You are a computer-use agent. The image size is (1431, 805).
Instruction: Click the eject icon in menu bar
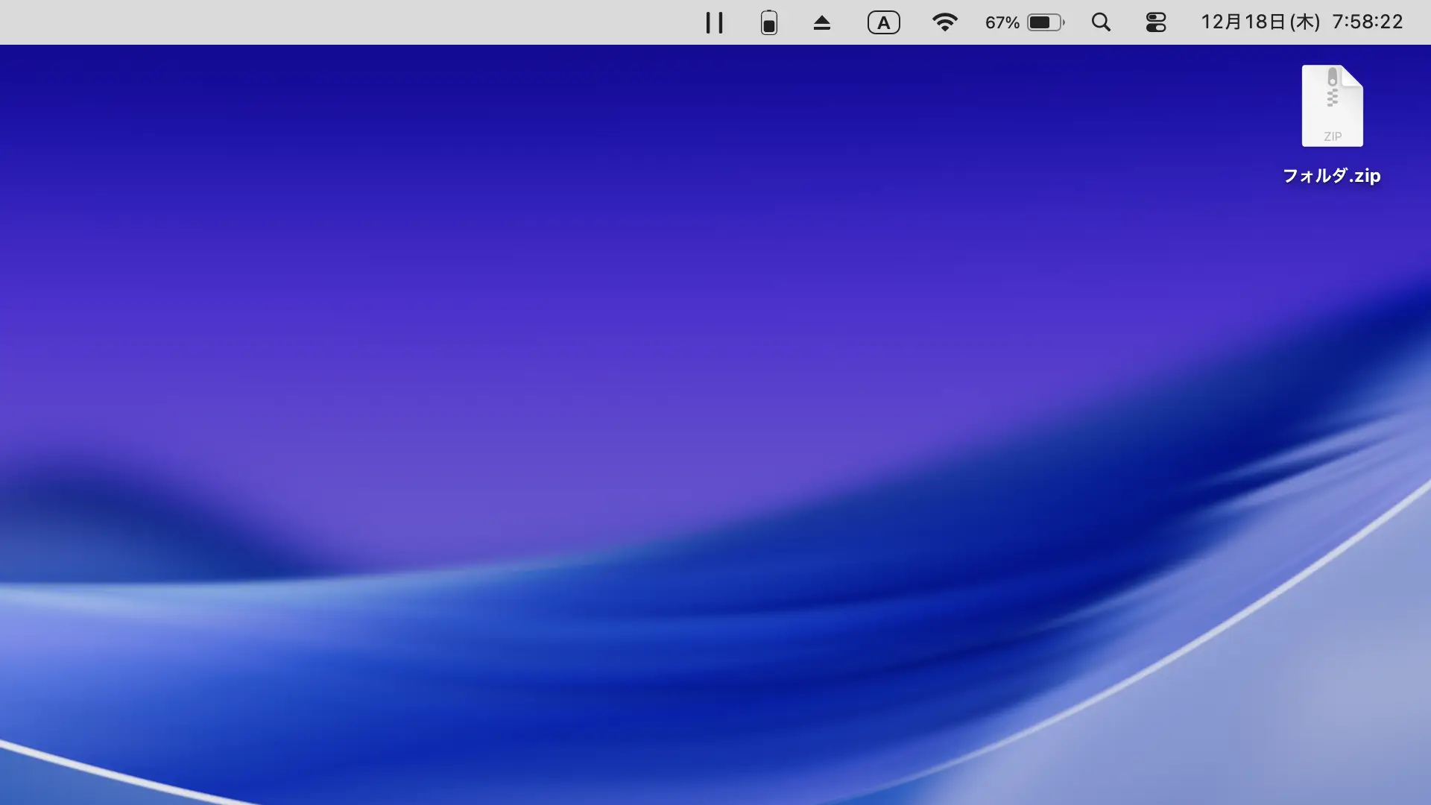pos(821,22)
